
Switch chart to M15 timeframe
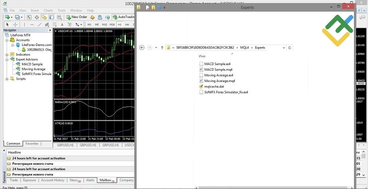(105, 25)
